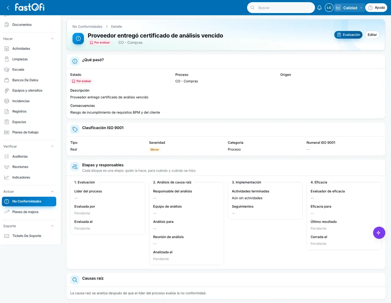This screenshot has width=391, height=303.
Task: Click the Menor severity badge
Action: [155, 150]
